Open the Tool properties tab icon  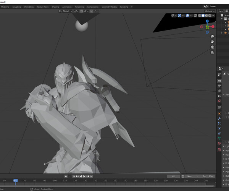[x=219, y=74]
